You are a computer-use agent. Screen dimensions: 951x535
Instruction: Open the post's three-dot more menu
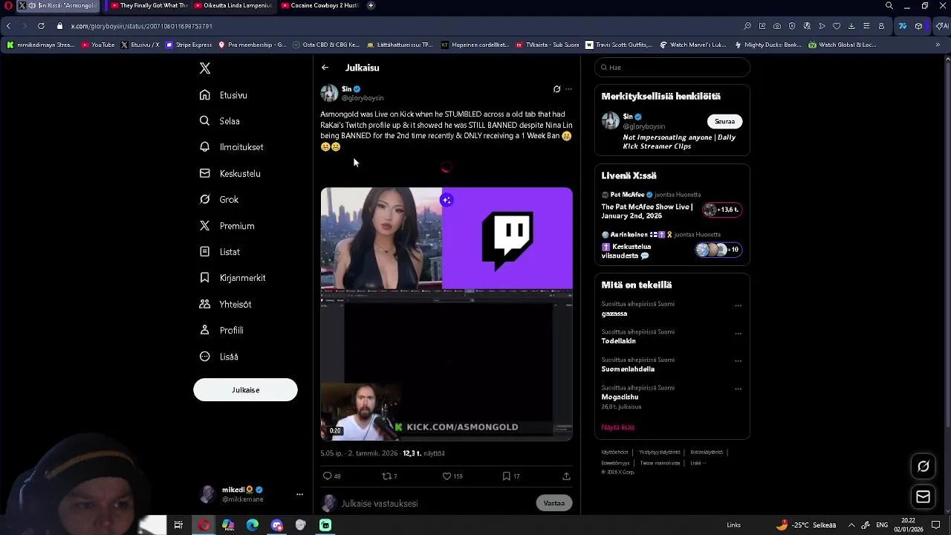tap(568, 89)
